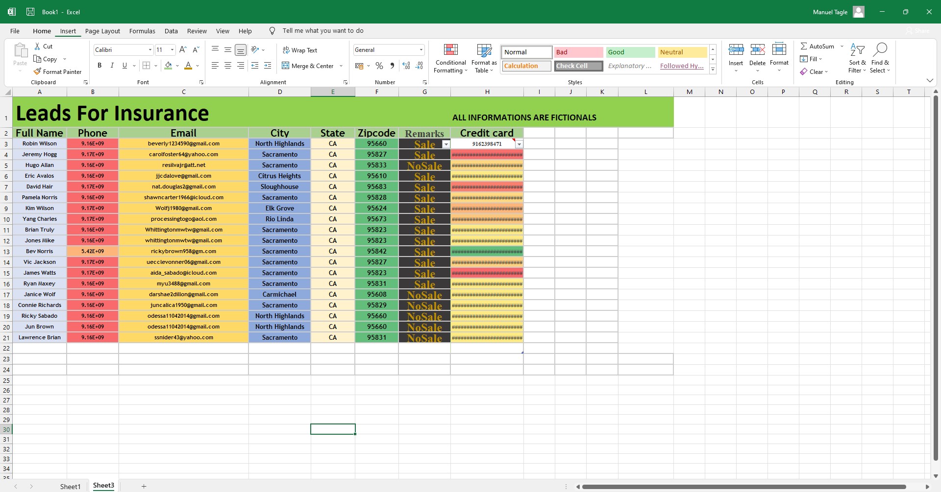The image size is (941, 492).
Task: Click the Insert cells icon
Action: [736, 49]
